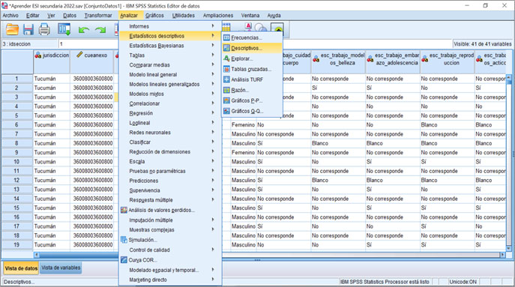Click the Razón icon in submenu
Image resolution: width=515 pixels, height=287 pixels.
[226, 90]
